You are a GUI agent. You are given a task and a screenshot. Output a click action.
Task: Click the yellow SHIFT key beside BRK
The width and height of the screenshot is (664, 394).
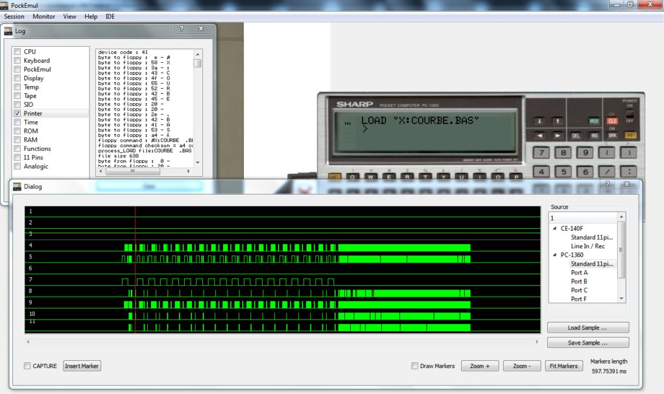click(630, 136)
